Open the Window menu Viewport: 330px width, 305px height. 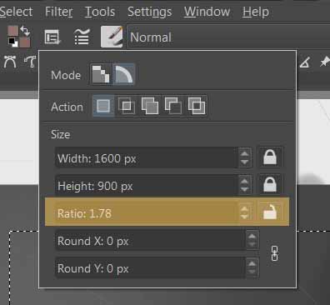(x=207, y=12)
